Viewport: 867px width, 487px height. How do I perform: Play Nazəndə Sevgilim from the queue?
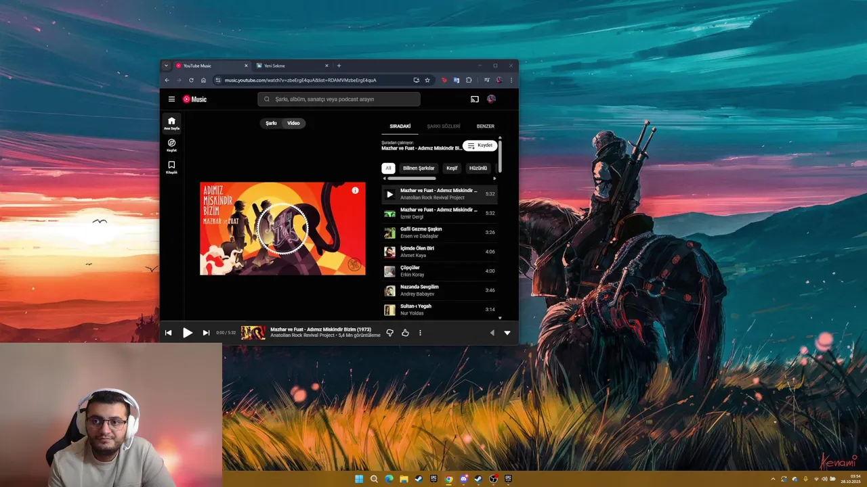click(439, 290)
